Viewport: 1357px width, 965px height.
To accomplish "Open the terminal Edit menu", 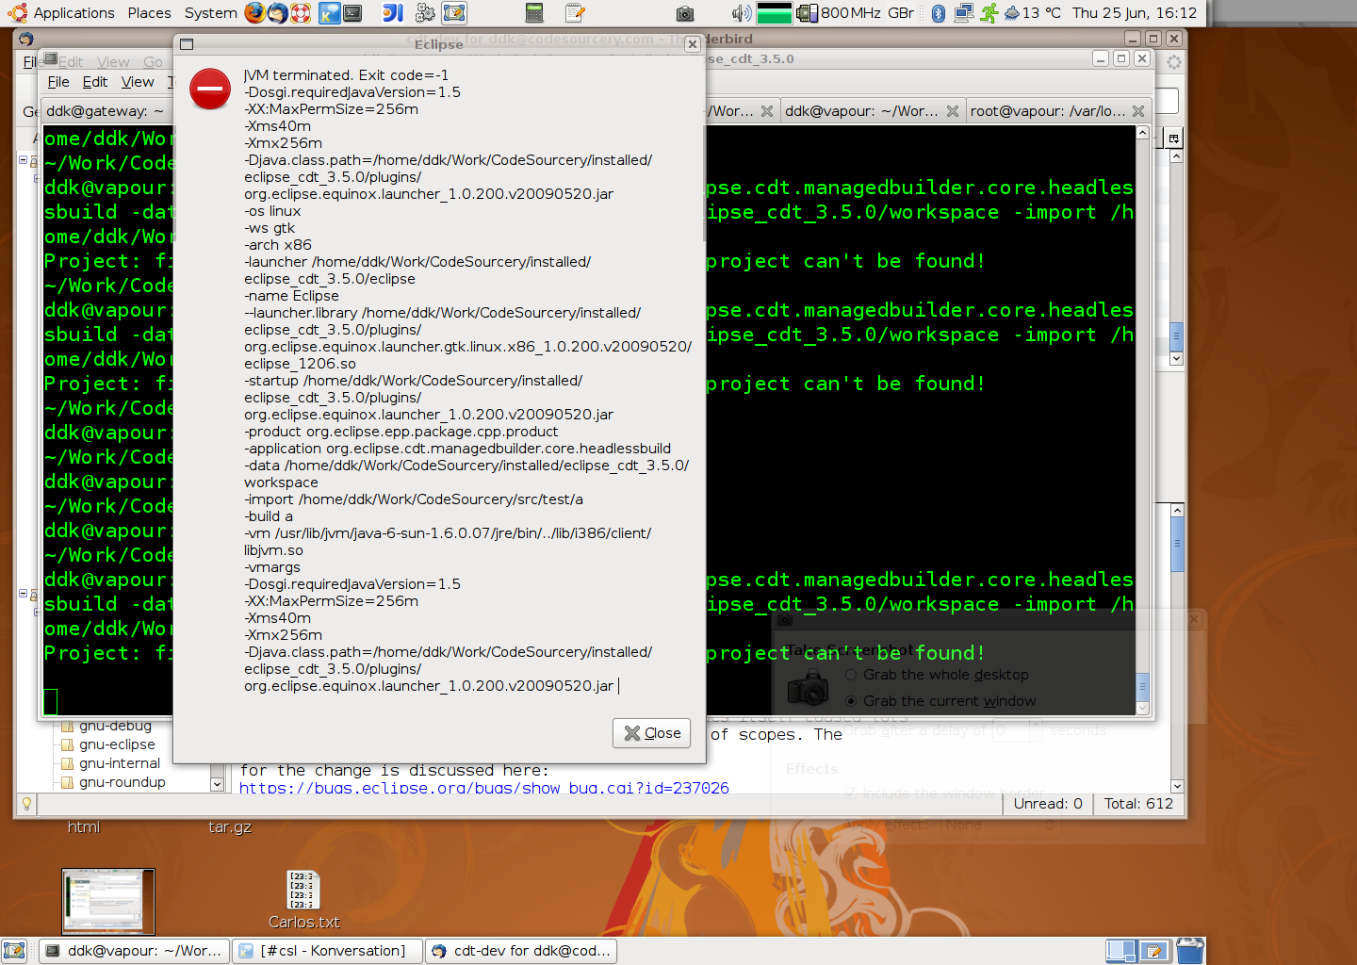I will [x=95, y=82].
